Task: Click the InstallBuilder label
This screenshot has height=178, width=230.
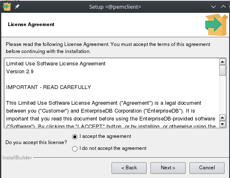Action: pyautogui.click(x=17, y=158)
